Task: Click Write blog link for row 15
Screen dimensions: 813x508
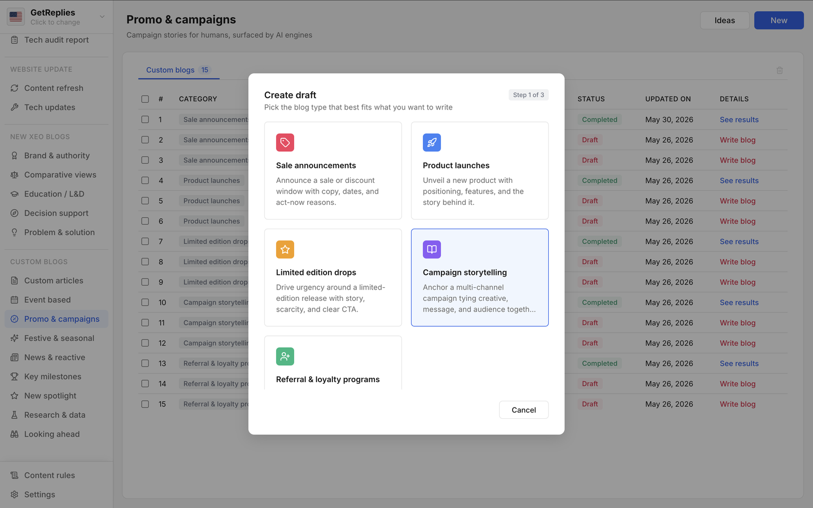Action: click(737, 404)
